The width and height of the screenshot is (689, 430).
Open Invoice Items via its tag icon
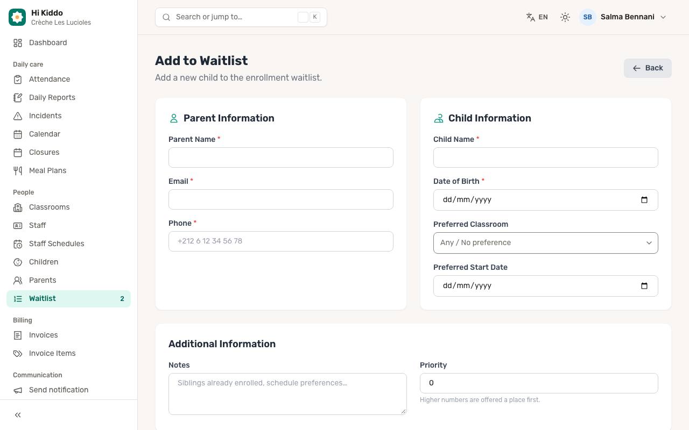tap(18, 354)
